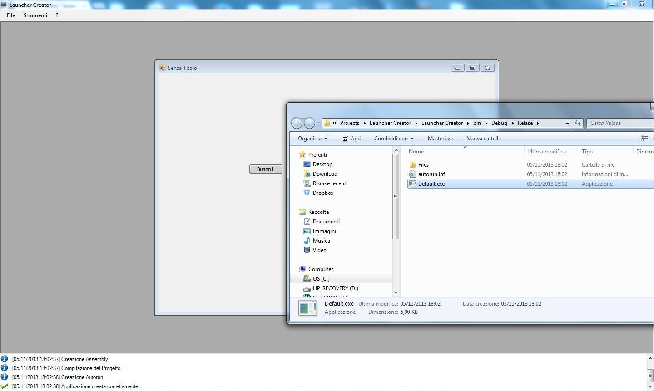Image resolution: width=654 pixels, height=391 pixels.
Task: Expand the arrow after the Debug breadcrumb
Action: [512, 123]
